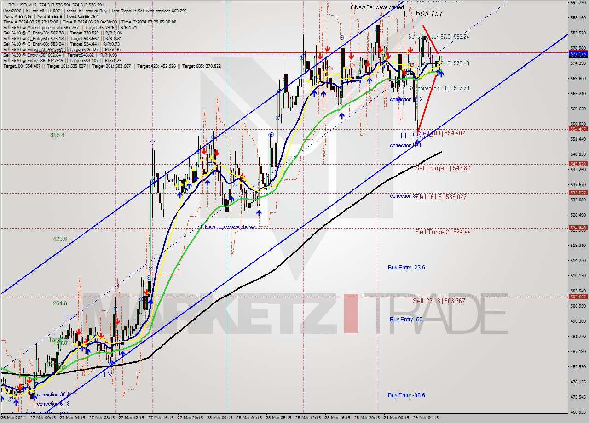The height and width of the screenshot is (423, 589).
Task: Click the 'Sell 161.8 | 535.027' label
Action: click(441, 197)
